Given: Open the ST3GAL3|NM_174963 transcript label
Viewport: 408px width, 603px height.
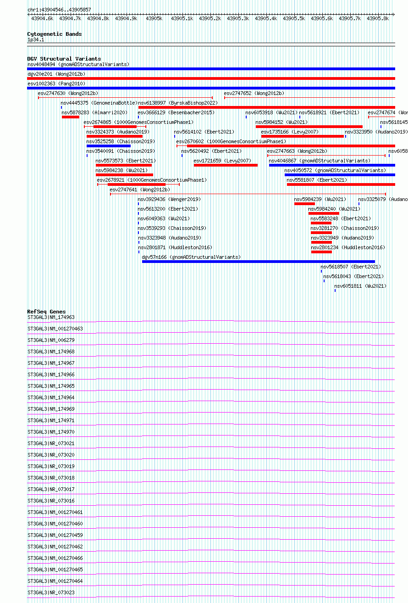Looking at the screenshot, I should [x=51, y=317].
